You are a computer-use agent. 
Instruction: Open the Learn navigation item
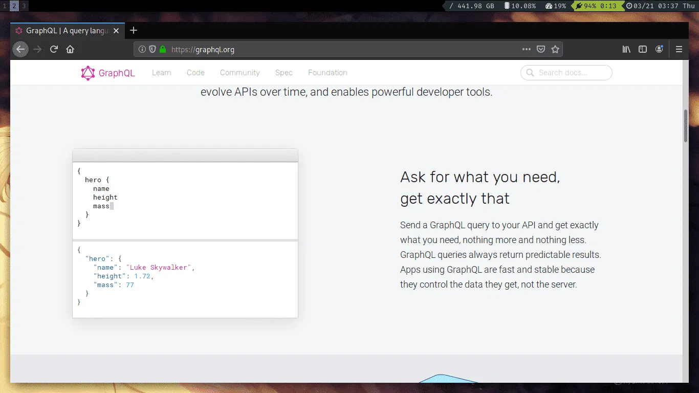(x=162, y=73)
